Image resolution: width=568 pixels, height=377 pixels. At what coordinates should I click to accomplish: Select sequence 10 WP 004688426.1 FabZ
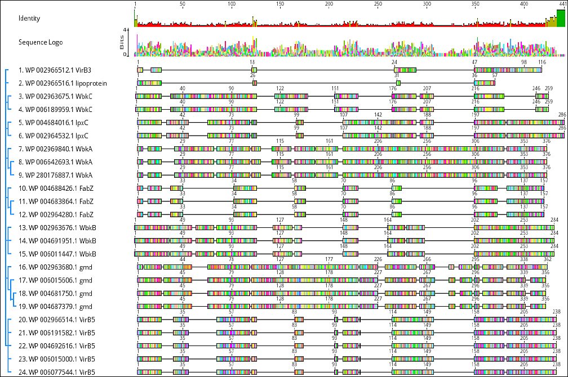pyautogui.click(x=56, y=188)
